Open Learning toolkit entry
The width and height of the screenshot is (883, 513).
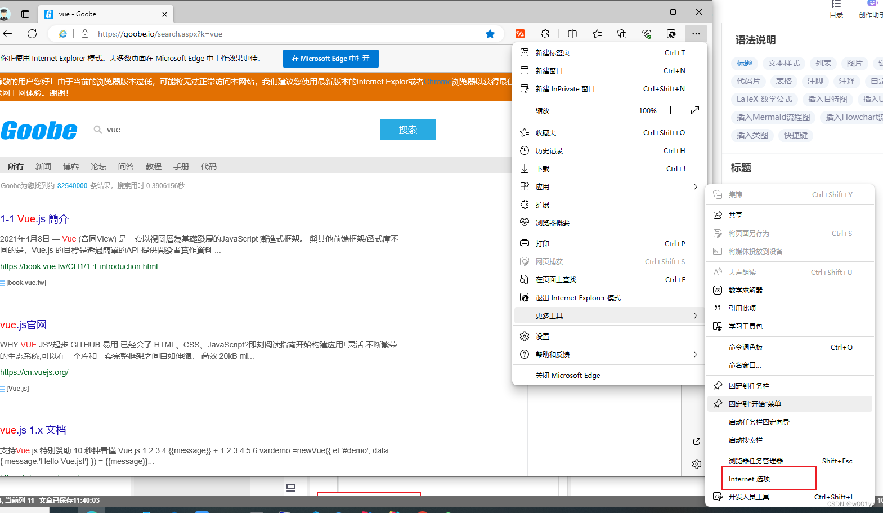[790, 326]
